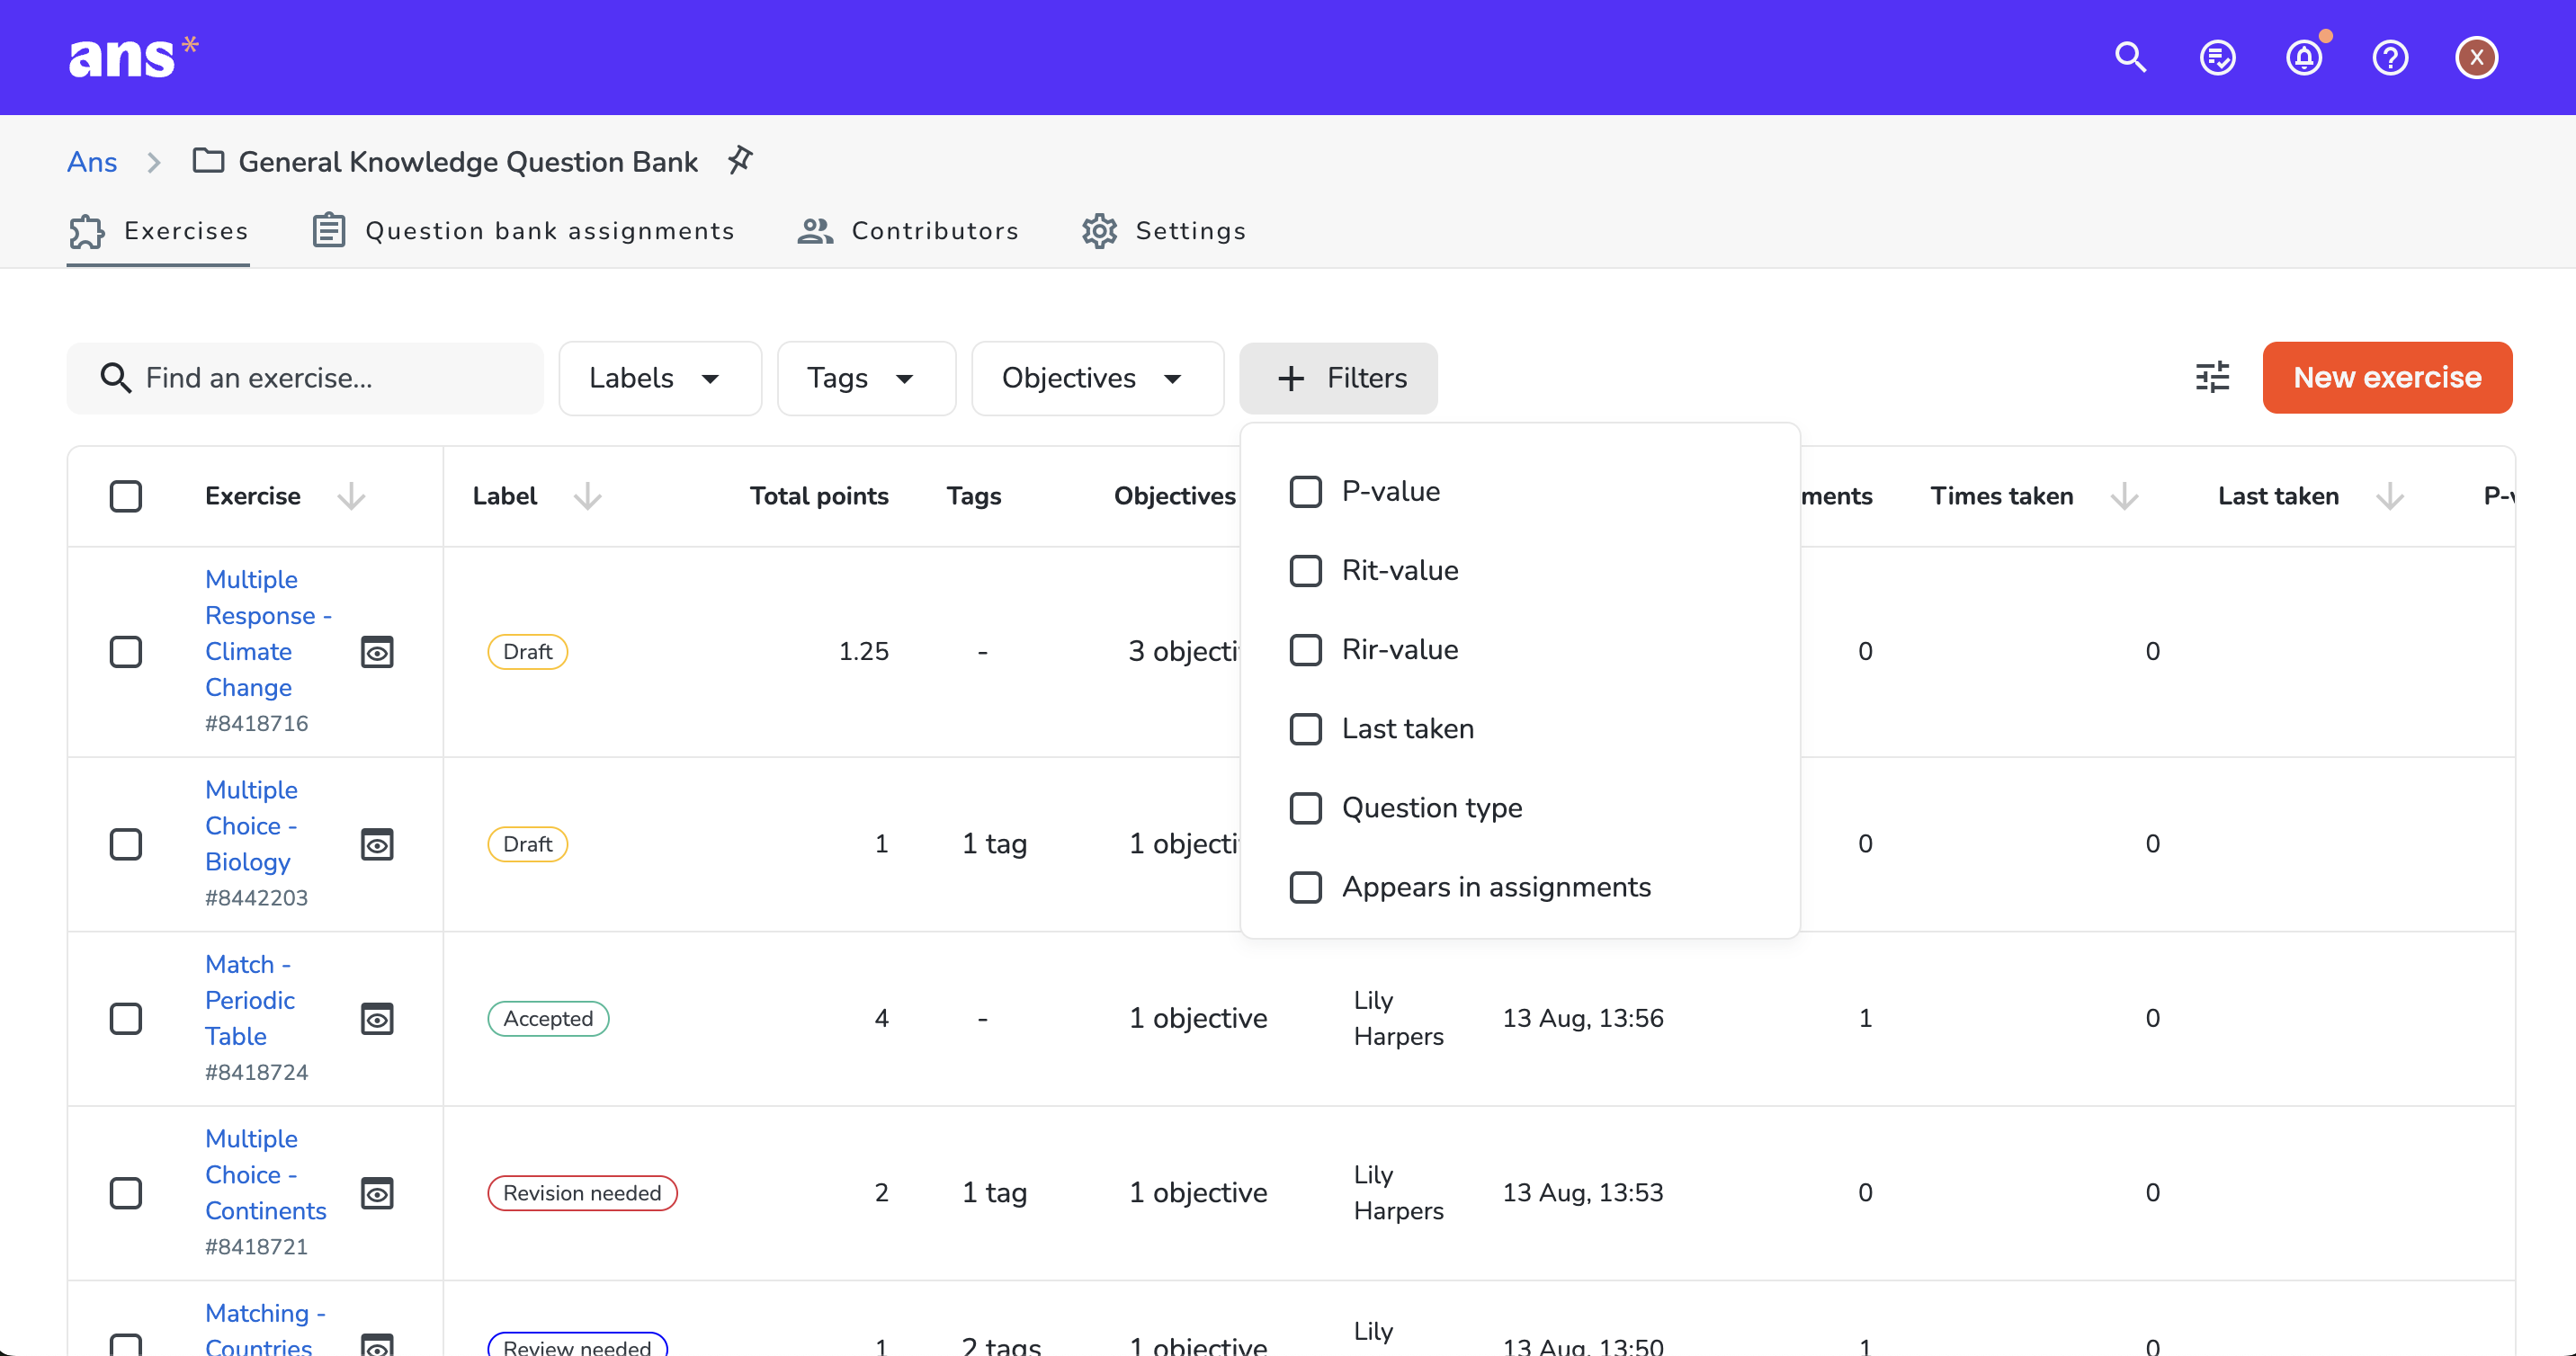
Task: Open column display settings icon
Action: tap(2212, 377)
